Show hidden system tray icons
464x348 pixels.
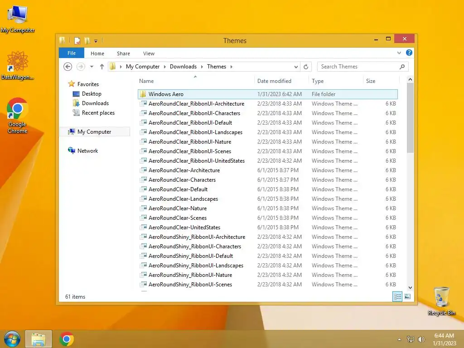(400, 339)
